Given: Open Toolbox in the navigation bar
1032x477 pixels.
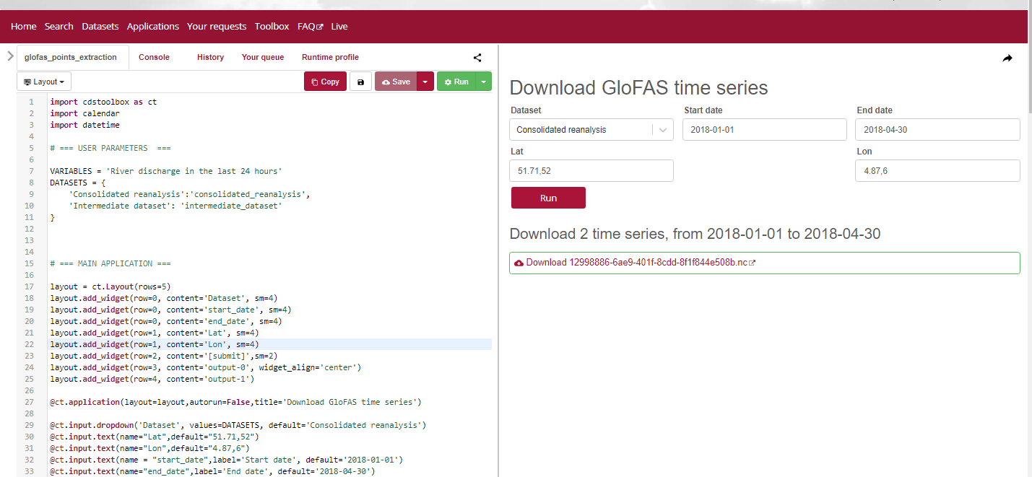Looking at the screenshot, I should click(272, 26).
